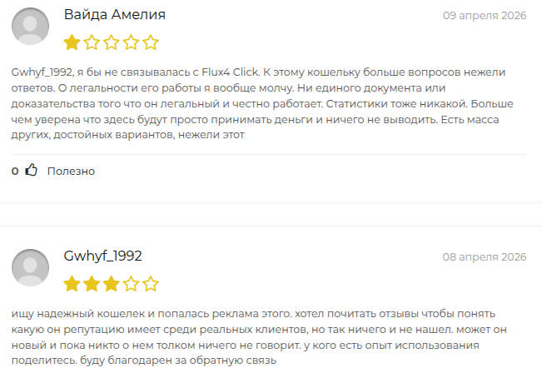Click the thumbs-up icon under Amelia's review
This screenshot has width=542, height=368.
(32, 171)
